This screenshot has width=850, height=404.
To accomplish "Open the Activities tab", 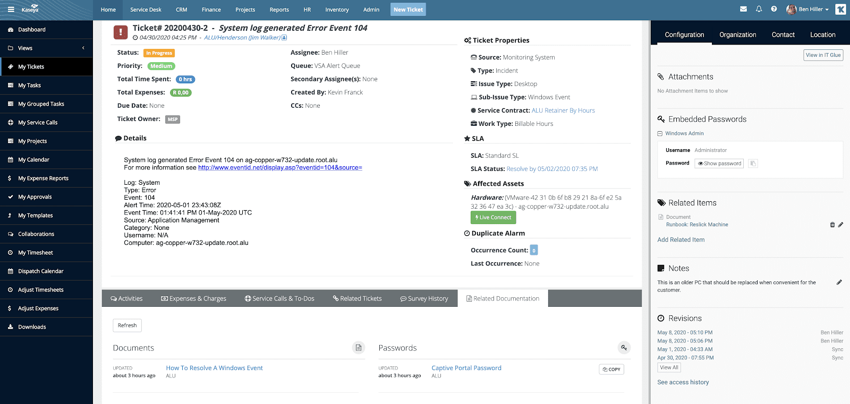I will (126, 298).
